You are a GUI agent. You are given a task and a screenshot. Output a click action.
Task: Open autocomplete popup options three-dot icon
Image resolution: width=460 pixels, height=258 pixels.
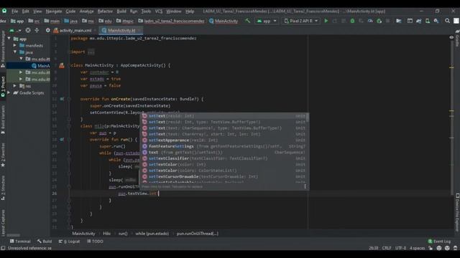coord(305,186)
